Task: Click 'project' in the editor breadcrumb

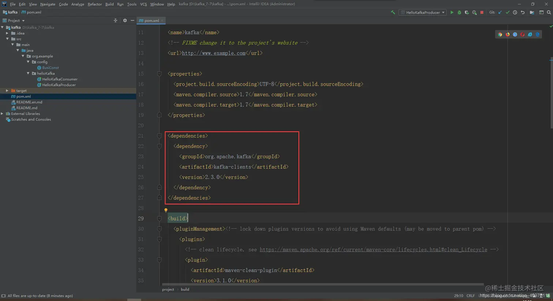Action: click(168, 289)
